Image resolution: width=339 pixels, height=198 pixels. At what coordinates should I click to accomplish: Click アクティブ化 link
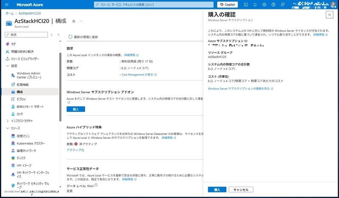click(75, 150)
